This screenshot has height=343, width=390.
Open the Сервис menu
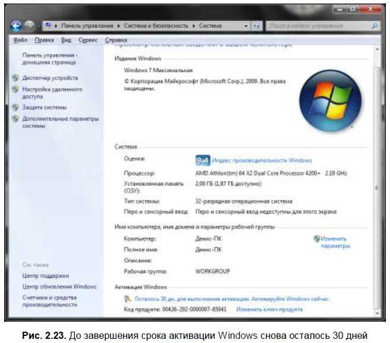pos(88,40)
